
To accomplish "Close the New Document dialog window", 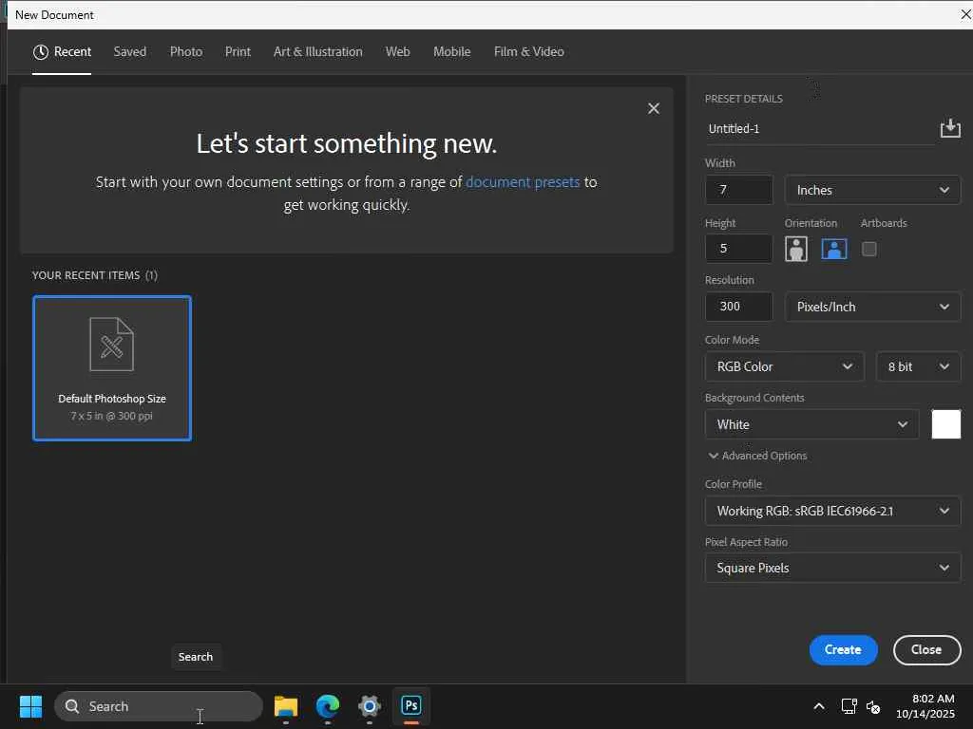I will (965, 14).
